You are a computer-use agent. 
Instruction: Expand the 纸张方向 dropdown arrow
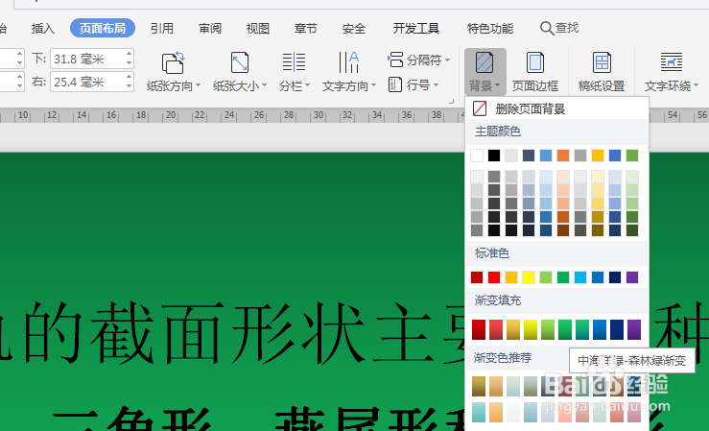[x=198, y=85]
